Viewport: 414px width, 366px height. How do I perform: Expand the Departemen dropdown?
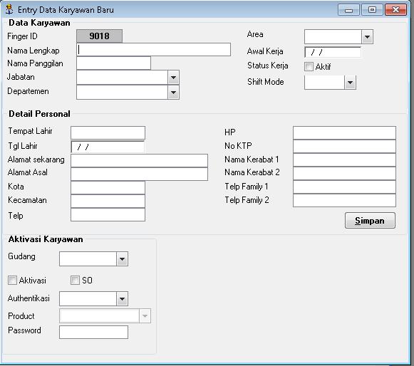(173, 93)
